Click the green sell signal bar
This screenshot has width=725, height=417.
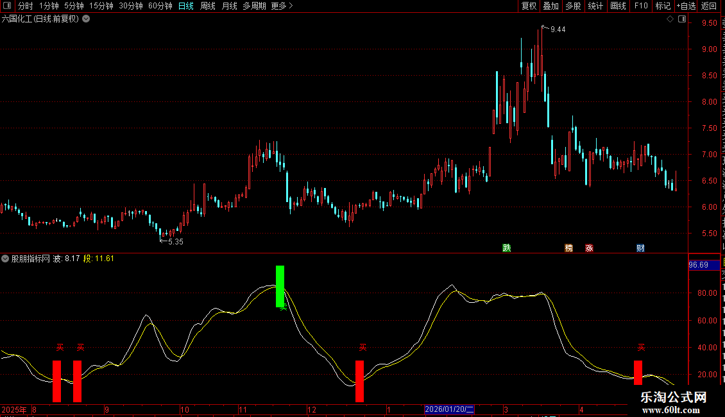[280, 286]
